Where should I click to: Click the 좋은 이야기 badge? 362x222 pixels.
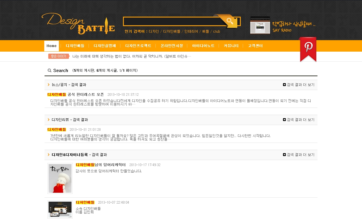[59, 56]
